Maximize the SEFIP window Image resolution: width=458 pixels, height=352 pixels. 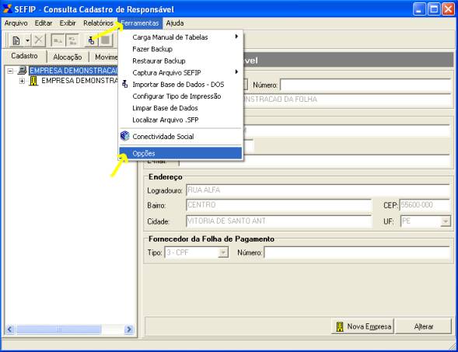pos(434,9)
